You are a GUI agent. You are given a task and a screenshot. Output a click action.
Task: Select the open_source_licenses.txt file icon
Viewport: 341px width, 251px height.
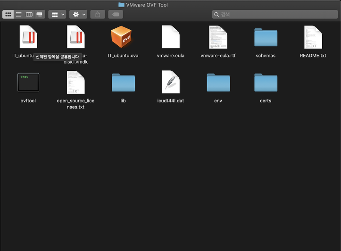coord(75,82)
